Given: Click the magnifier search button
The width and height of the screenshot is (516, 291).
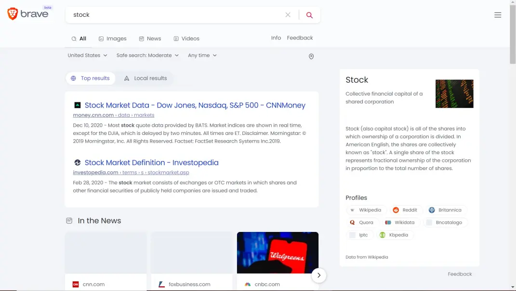Looking at the screenshot, I should (309, 15).
